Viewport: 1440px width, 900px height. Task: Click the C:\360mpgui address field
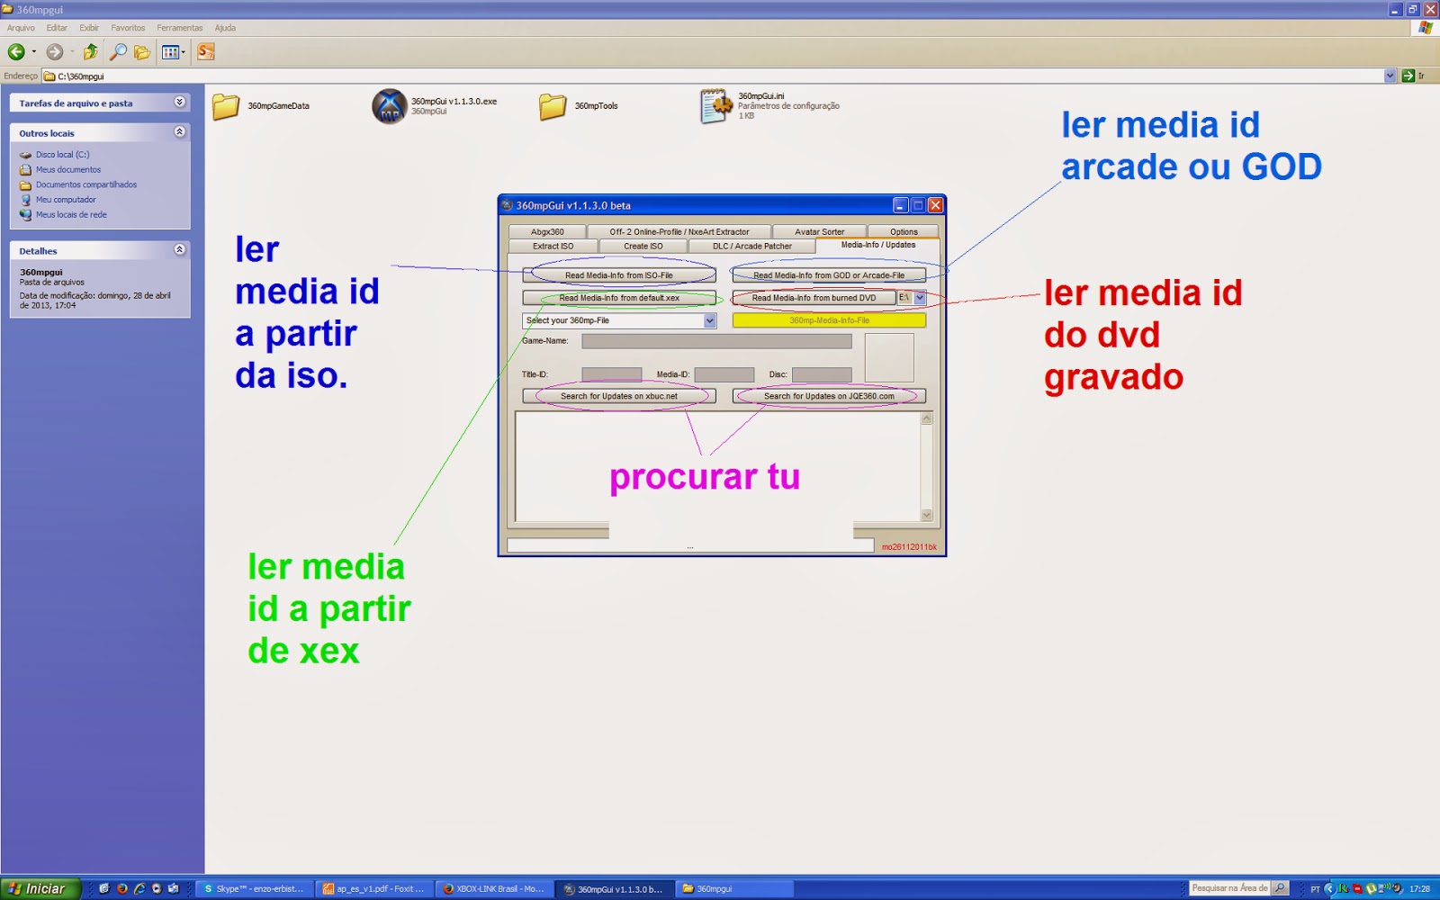tap(714, 76)
